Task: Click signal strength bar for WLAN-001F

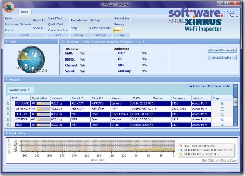Action: (x=43, y=109)
